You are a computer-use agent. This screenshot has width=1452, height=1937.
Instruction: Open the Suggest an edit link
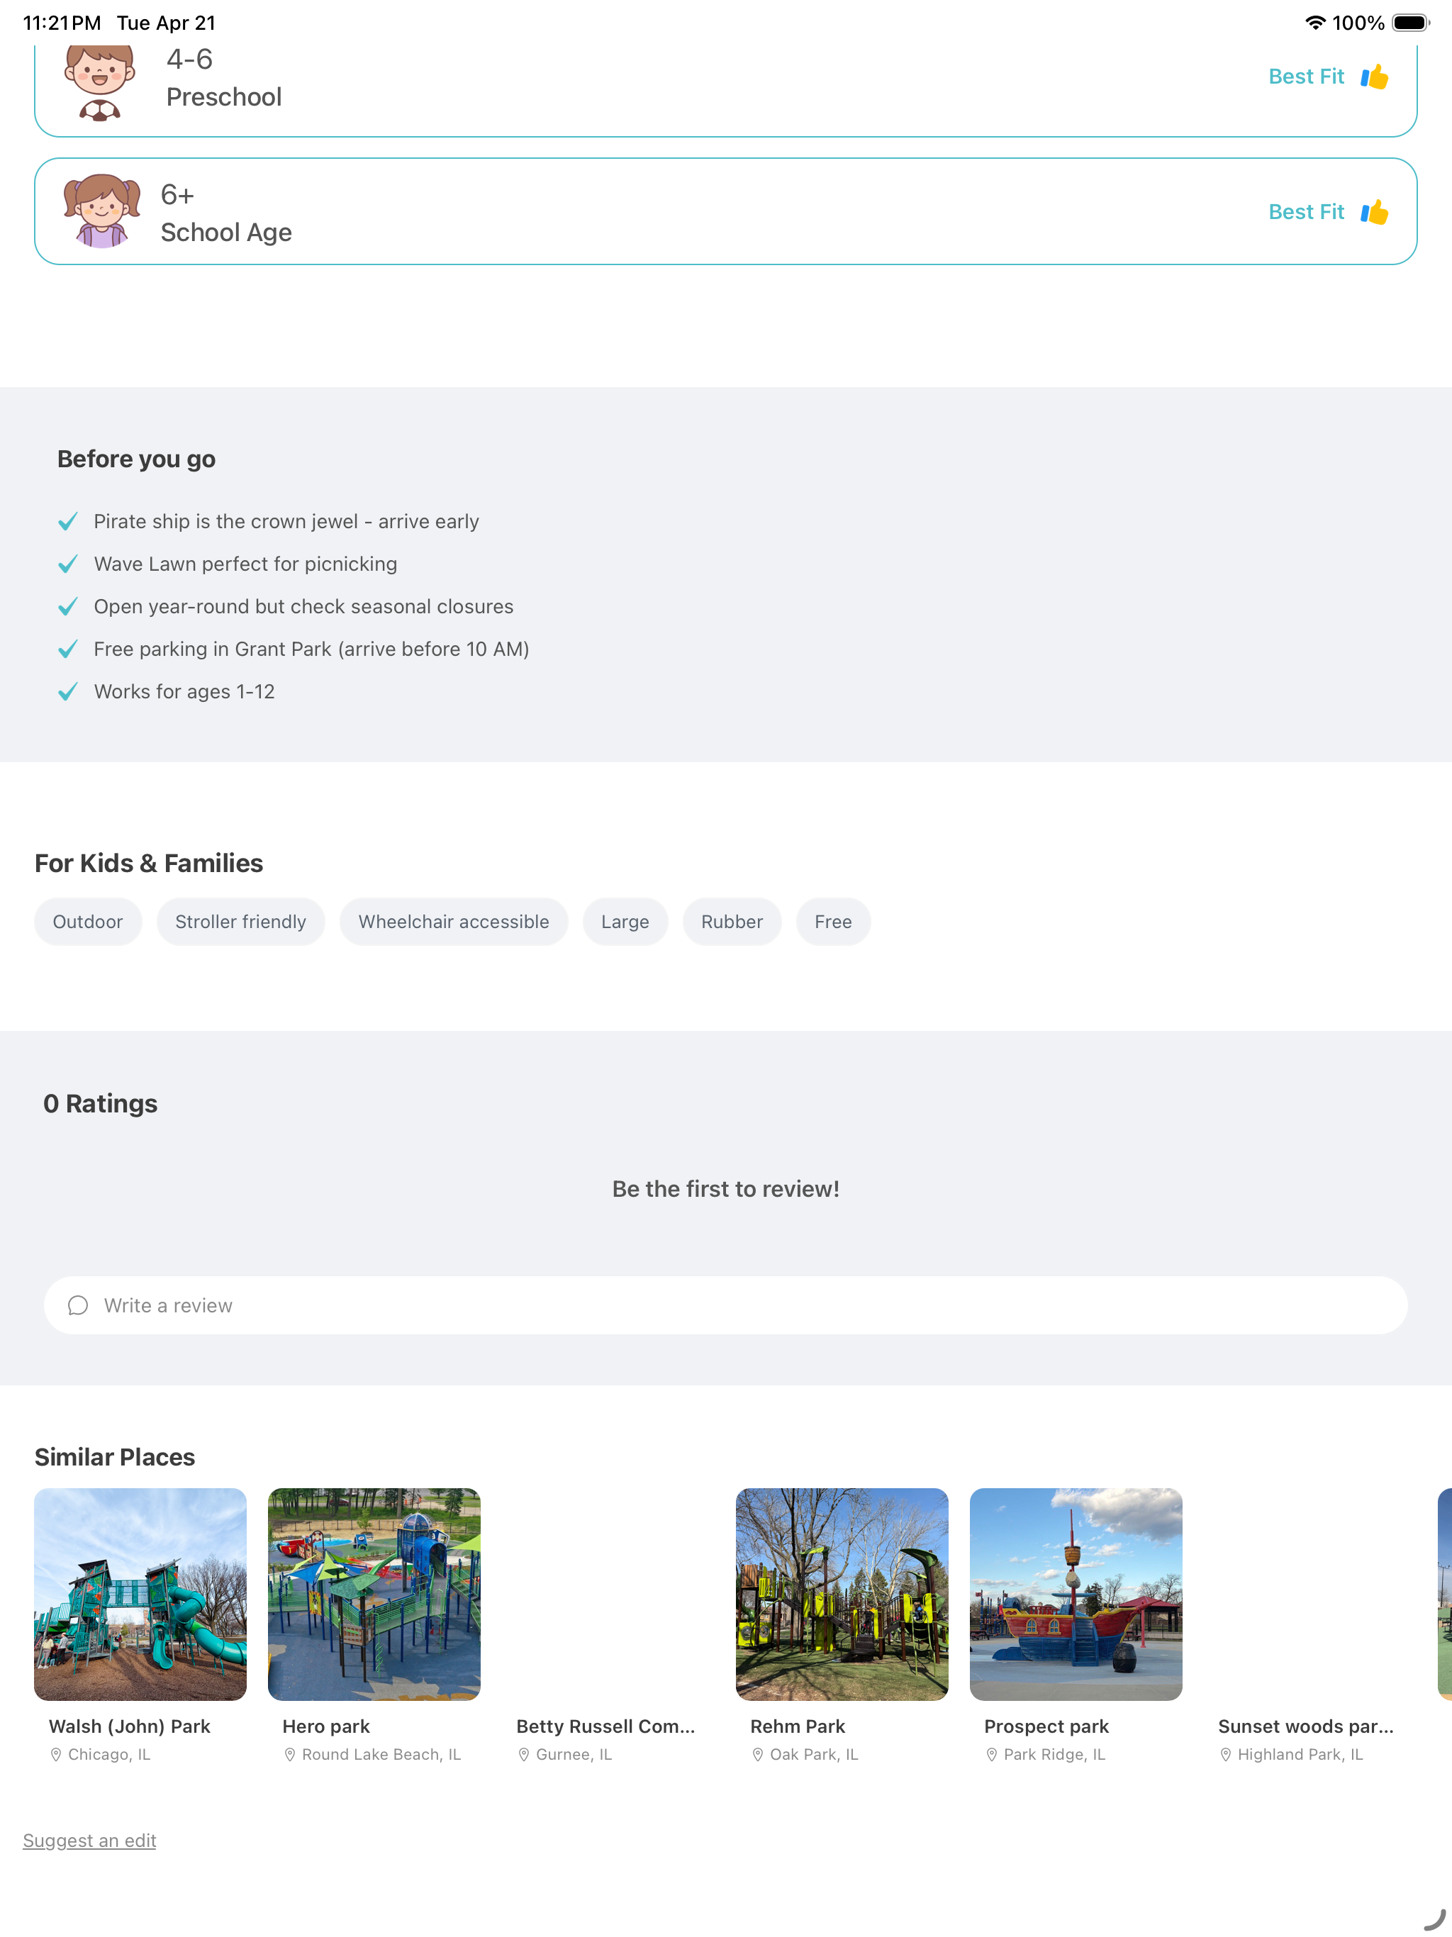click(x=89, y=1840)
